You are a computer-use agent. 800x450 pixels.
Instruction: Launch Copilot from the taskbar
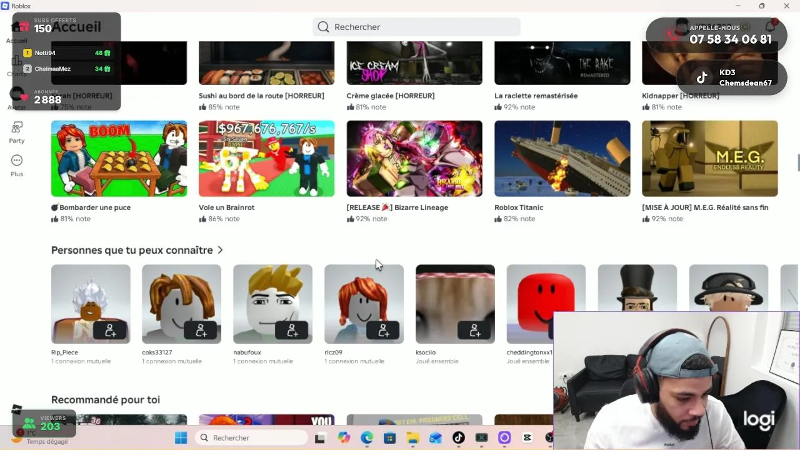coord(344,437)
